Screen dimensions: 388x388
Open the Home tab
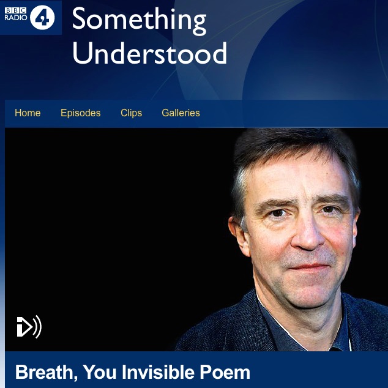click(28, 113)
